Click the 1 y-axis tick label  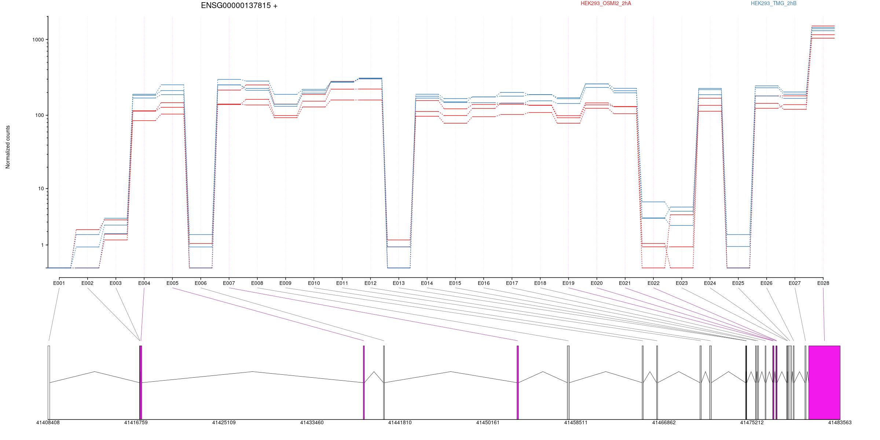click(x=42, y=245)
